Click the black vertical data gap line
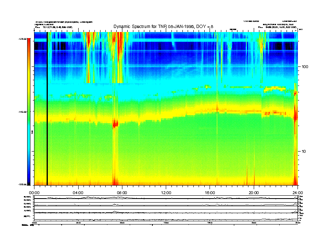The height and width of the screenshot is (248, 321). (47, 109)
